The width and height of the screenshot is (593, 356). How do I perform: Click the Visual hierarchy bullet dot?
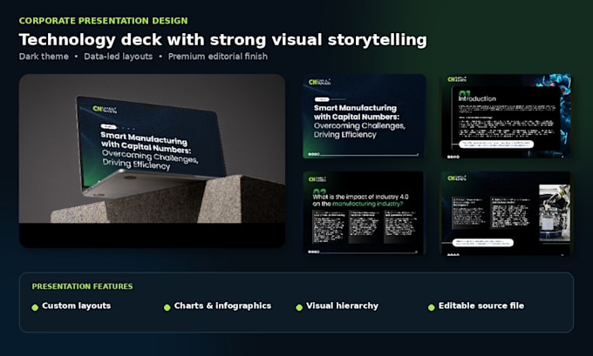point(299,307)
